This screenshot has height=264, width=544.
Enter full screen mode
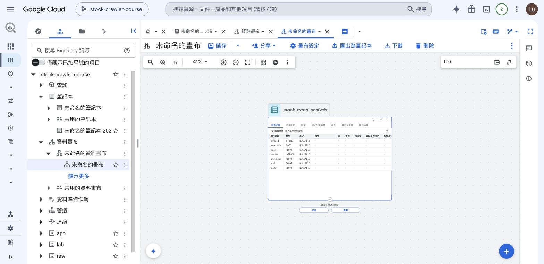click(530, 31)
